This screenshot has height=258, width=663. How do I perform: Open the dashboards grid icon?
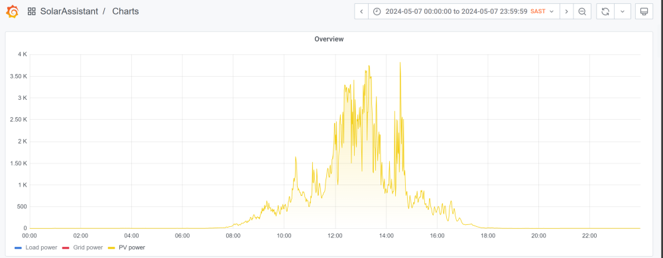coord(31,11)
